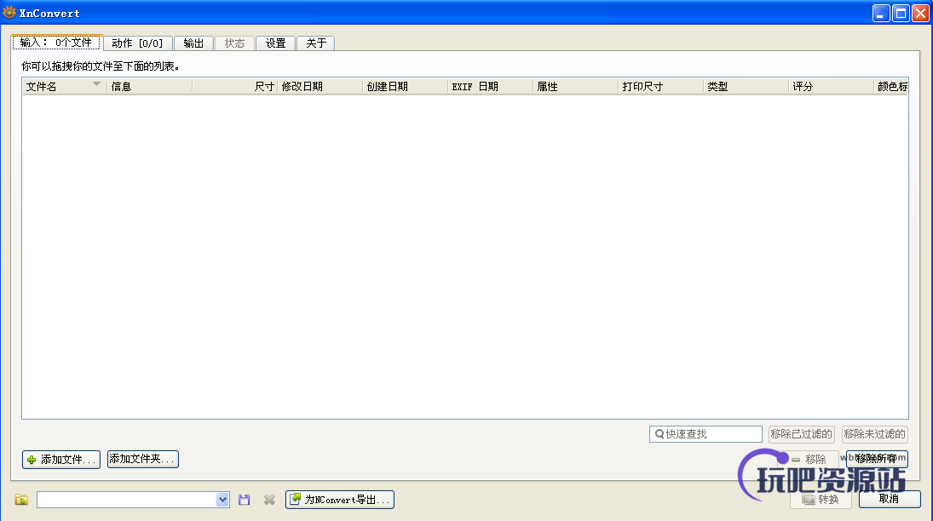Switch to the 输入 tab
This screenshot has width=933, height=521.
pyautogui.click(x=56, y=43)
